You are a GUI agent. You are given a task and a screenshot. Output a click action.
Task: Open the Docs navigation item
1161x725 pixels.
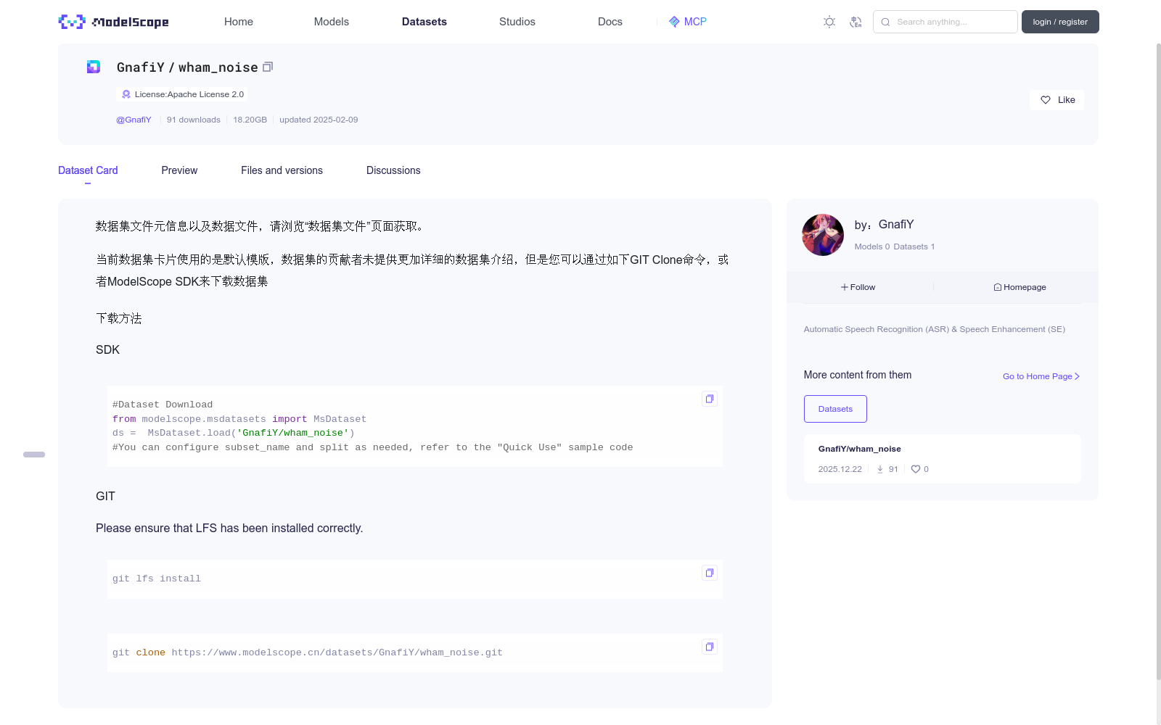click(x=610, y=22)
